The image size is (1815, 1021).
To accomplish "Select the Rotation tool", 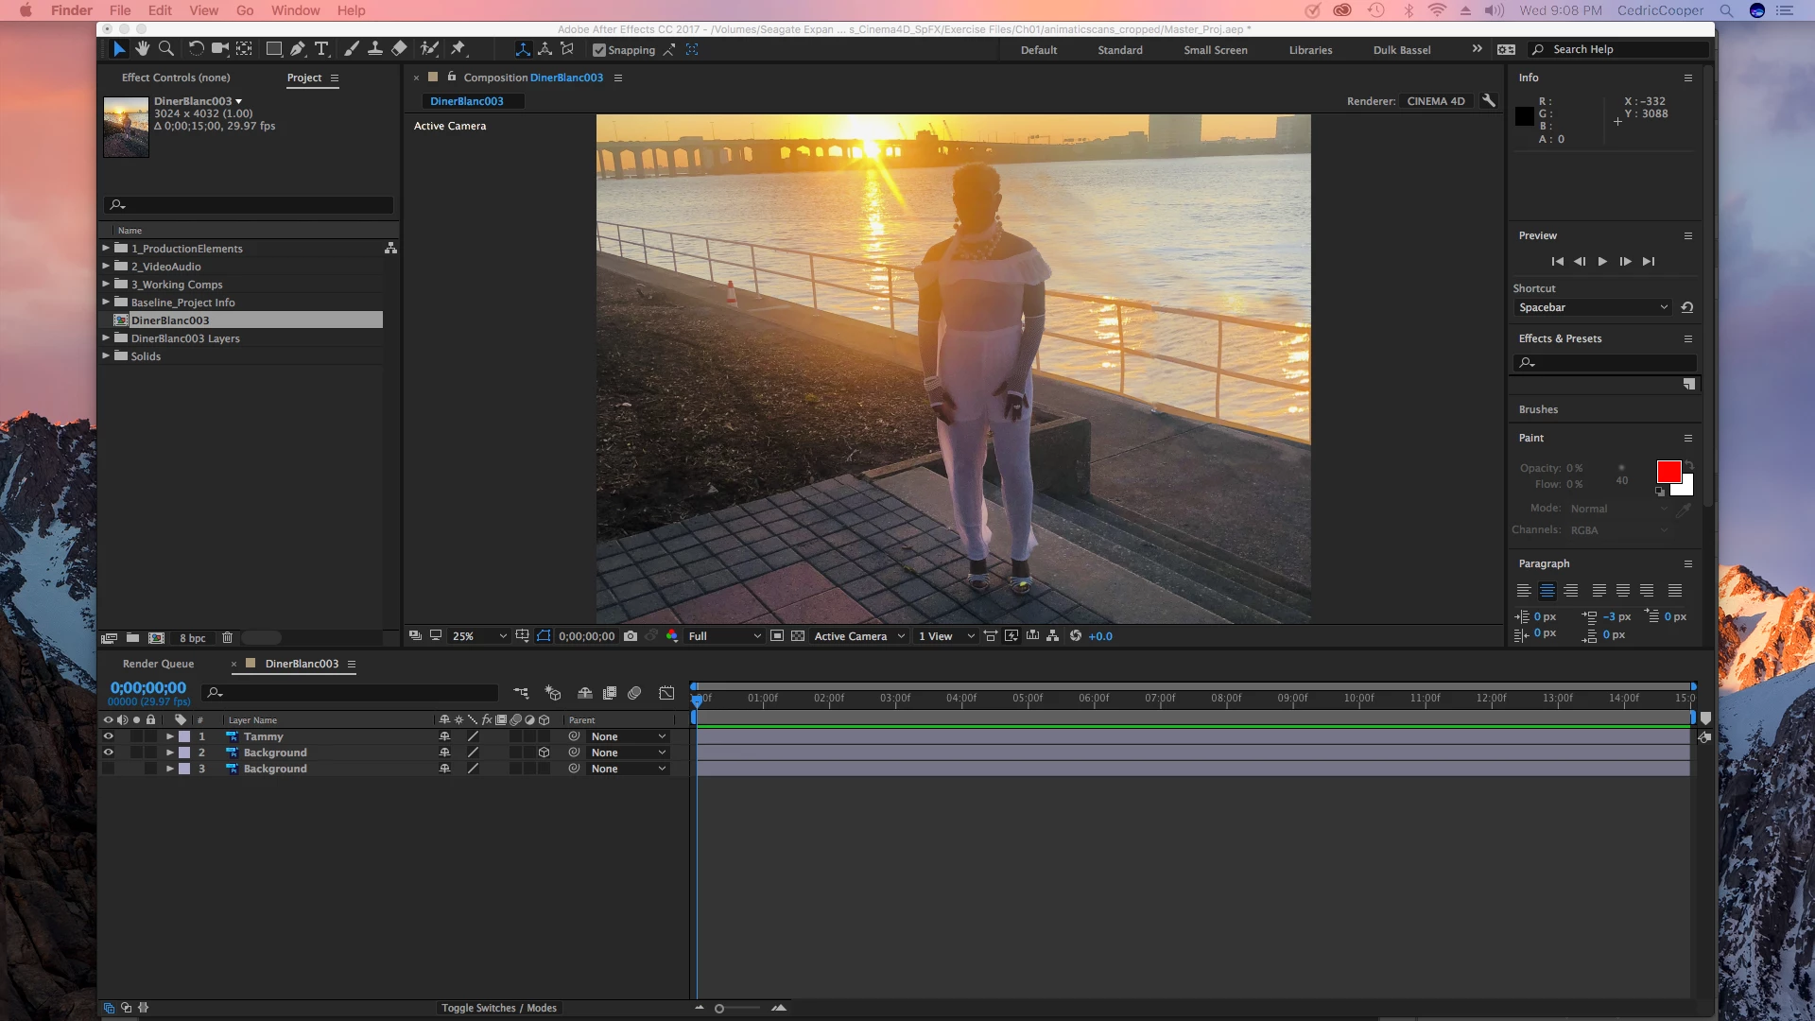I will (x=196, y=49).
